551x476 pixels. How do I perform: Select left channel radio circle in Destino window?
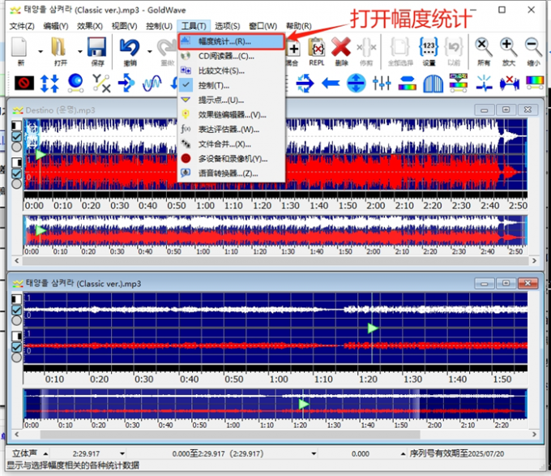tap(16, 147)
